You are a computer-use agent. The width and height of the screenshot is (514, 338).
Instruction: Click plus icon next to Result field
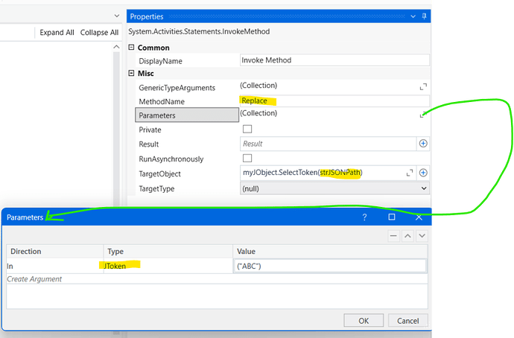[423, 144]
